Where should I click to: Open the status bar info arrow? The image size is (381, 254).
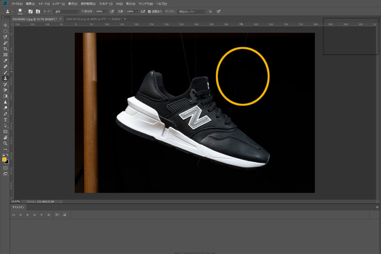[x=61, y=202]
